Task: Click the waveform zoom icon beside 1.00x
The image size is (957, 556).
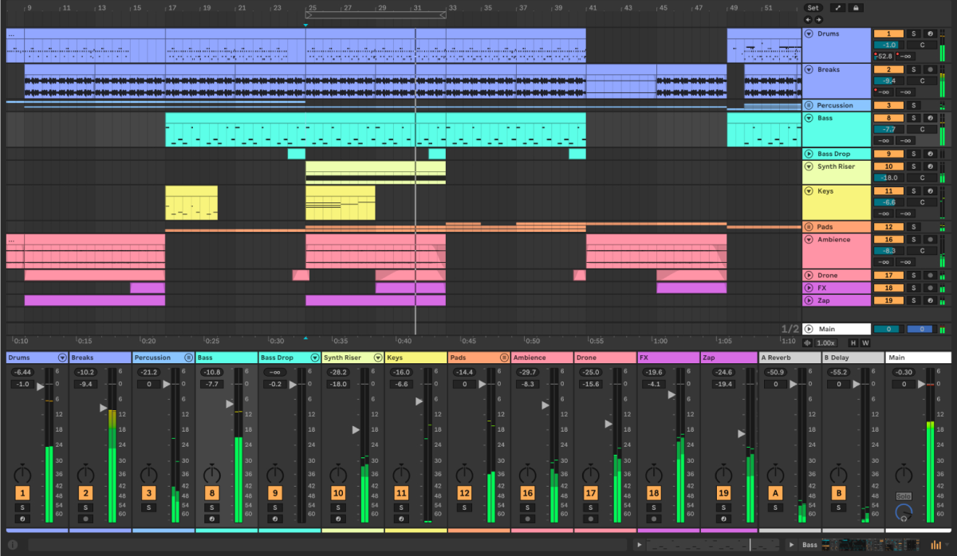Action: [x=808, y=343]
